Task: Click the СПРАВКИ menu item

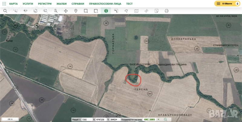Action: tap(78, 4)
